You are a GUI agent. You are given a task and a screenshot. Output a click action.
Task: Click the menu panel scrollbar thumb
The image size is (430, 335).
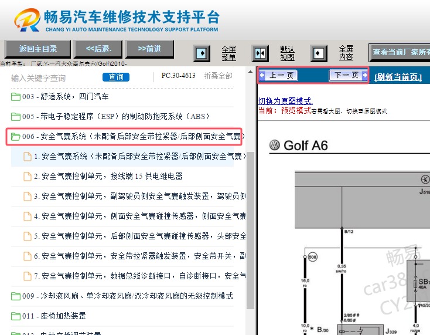click(x=250, y=230)
